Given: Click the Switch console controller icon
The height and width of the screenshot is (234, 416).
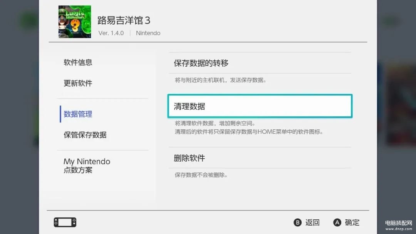Looking at the screenshot, I should point(65,222).
